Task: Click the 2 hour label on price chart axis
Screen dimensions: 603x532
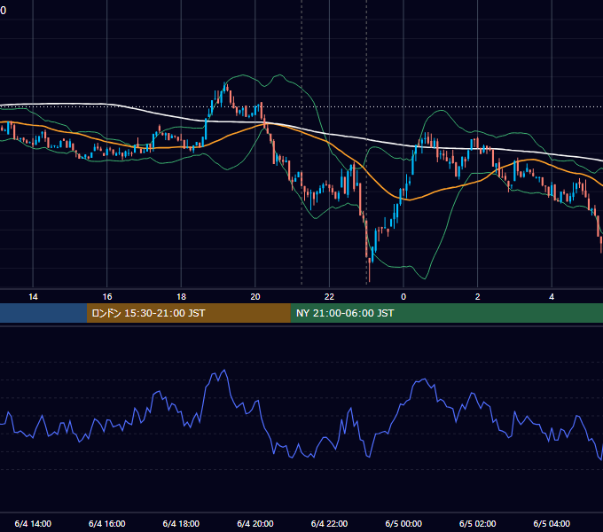Action: [x=478, y=297]
